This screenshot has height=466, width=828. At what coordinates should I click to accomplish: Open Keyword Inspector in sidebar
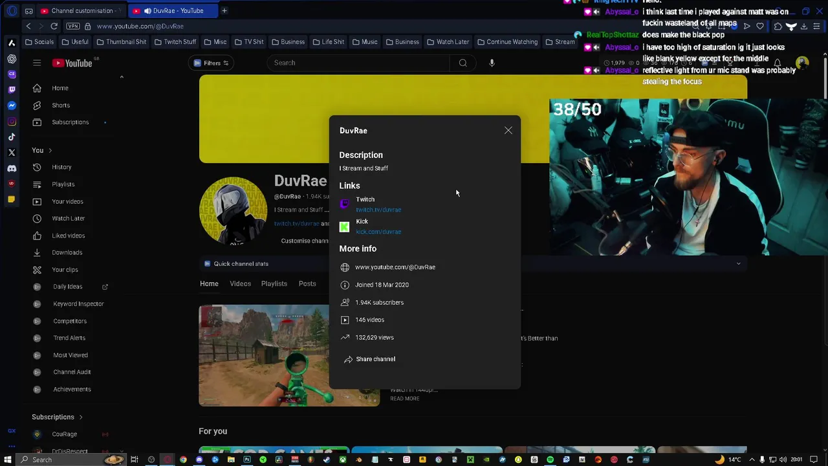(x=78, y=304)
